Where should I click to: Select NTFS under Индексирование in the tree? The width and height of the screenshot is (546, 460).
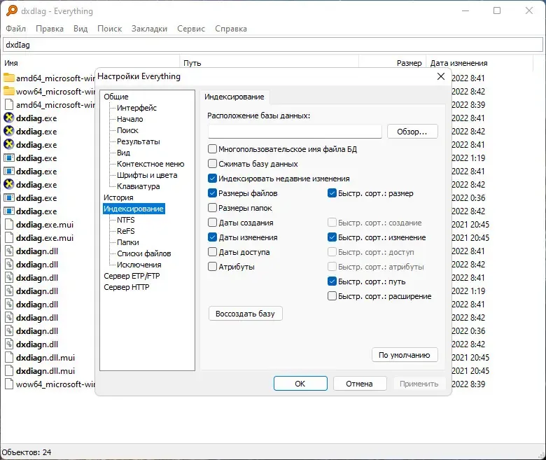click(126, 220)
